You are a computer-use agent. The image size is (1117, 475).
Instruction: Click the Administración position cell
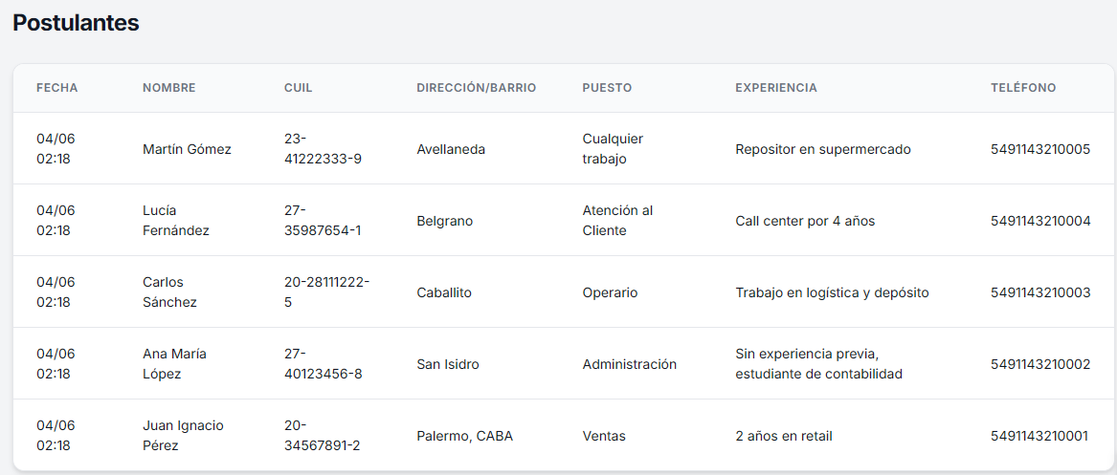point(629,364)
